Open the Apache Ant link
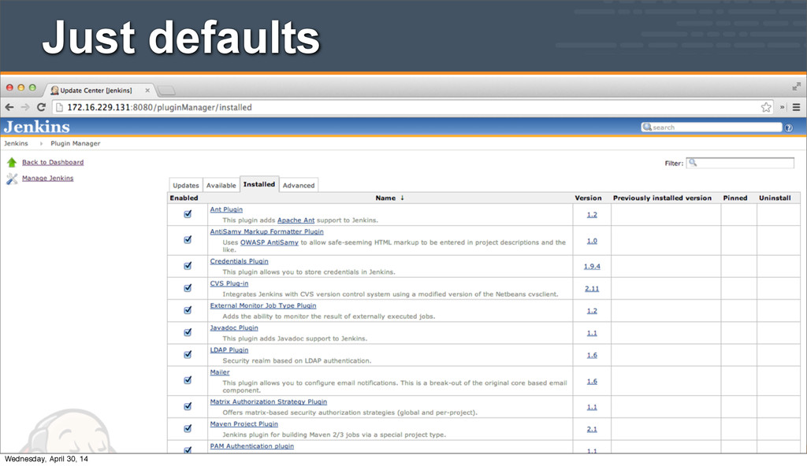The image size is (807, 466). [296, 220]
